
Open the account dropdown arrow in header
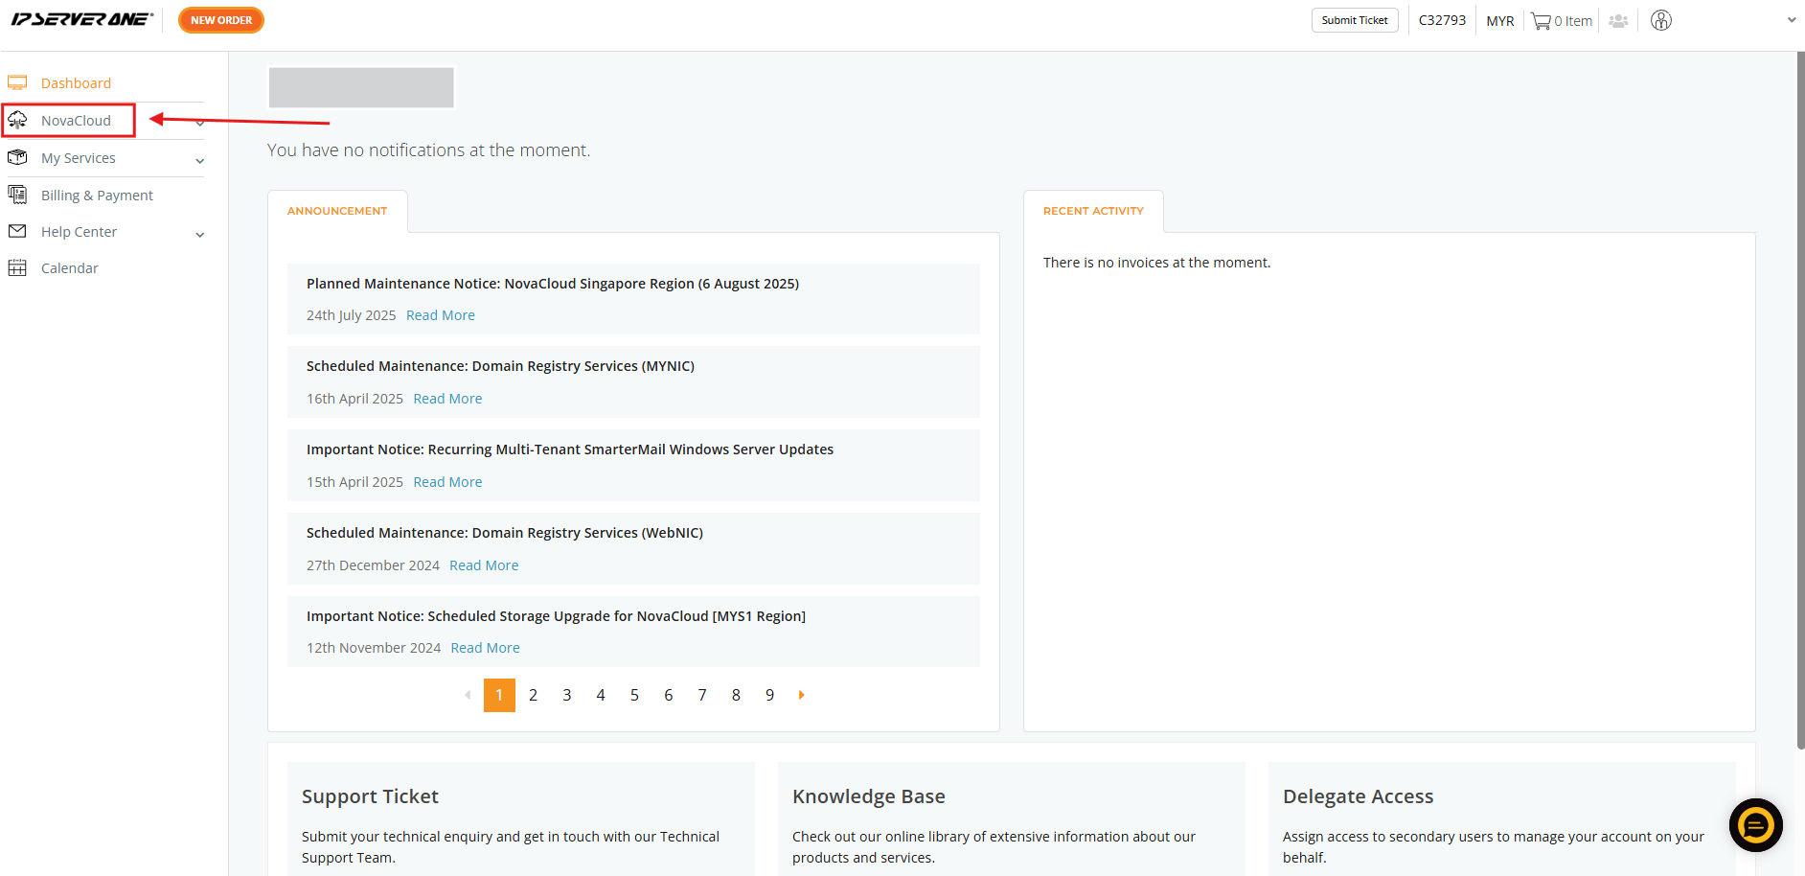tap(1791, 20)
